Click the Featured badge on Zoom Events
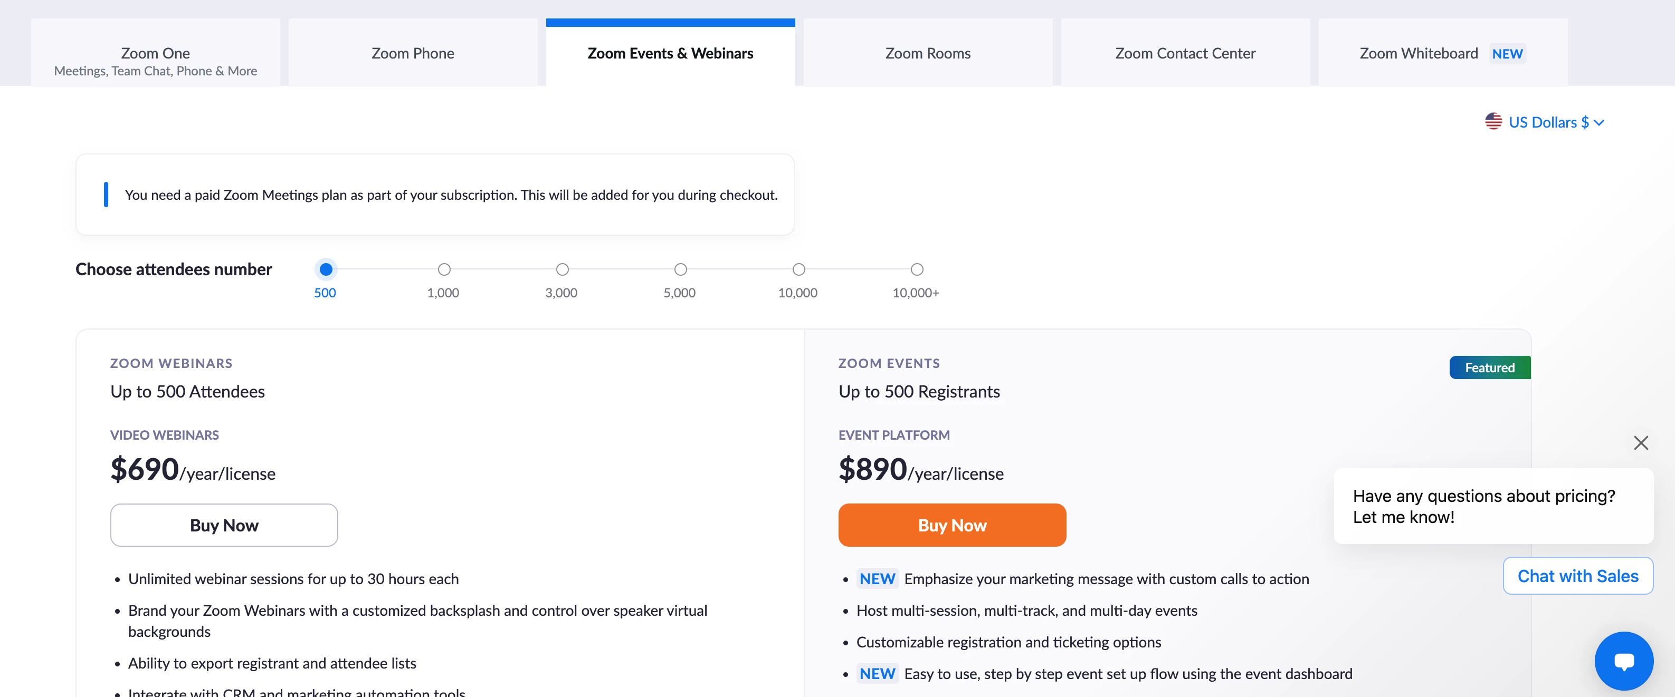The height and width of the screenshot is (697, 1675). (1489, 367)
